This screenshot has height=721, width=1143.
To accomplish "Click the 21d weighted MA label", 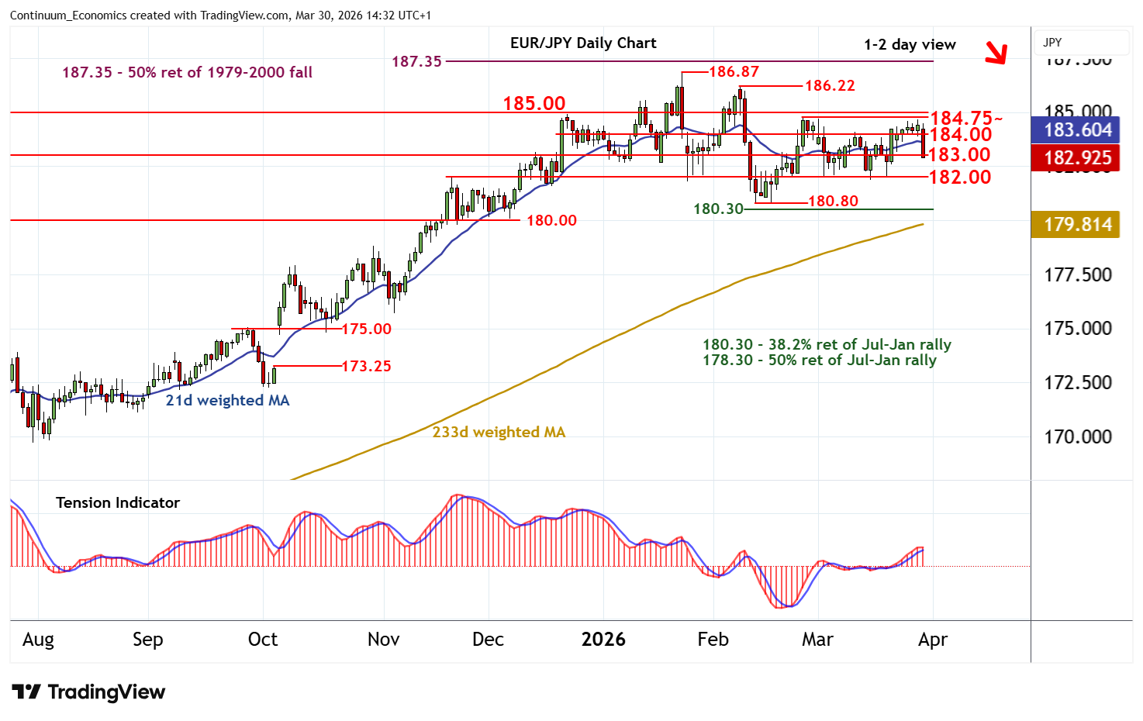I will tap(227, 401).
